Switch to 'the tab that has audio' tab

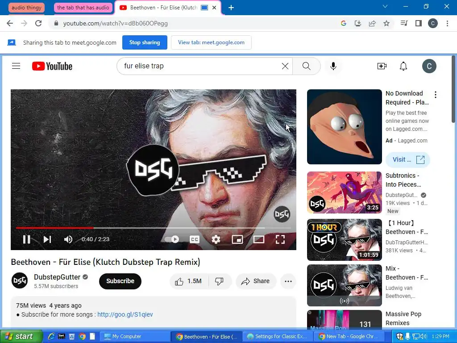pyautogui.click(x=83, y=8)
